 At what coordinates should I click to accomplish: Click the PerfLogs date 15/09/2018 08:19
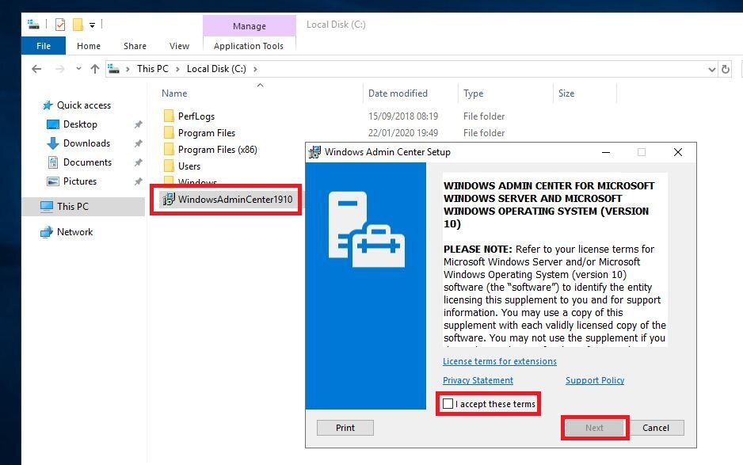[x=402, y=116]
